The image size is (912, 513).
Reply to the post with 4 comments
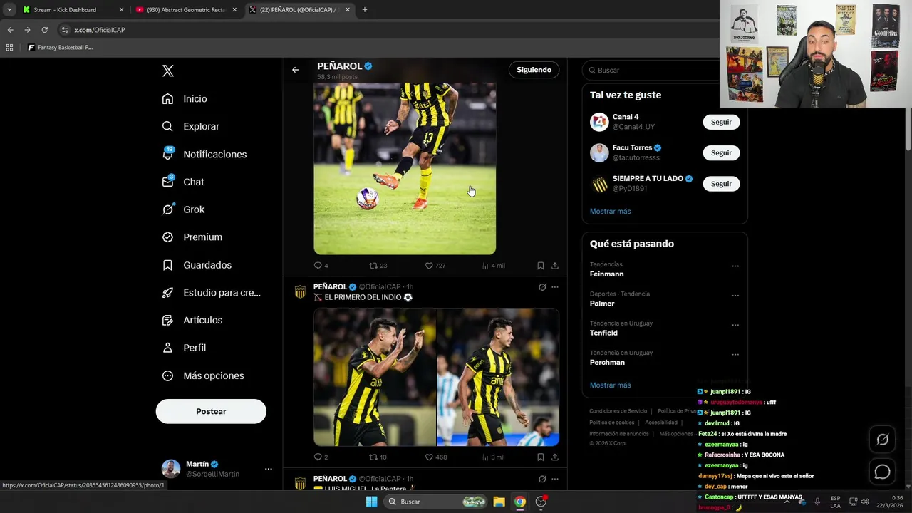click(x=321, y=266)
